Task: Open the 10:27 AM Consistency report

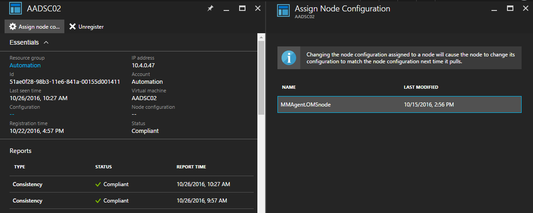Action: [131, 184]
